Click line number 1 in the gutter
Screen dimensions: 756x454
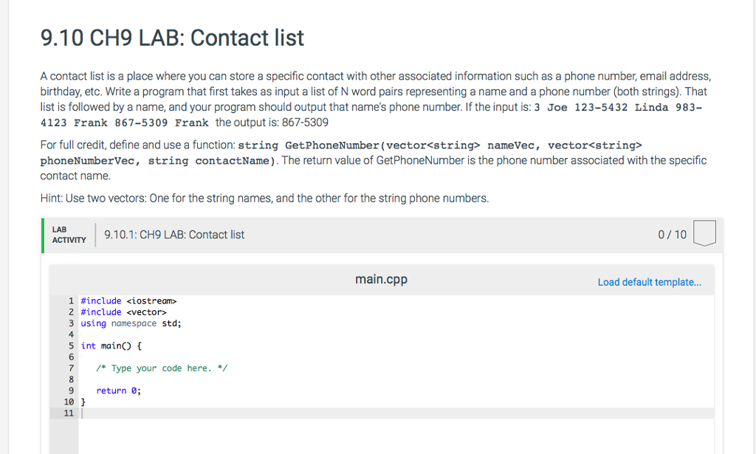pos(71,300)
